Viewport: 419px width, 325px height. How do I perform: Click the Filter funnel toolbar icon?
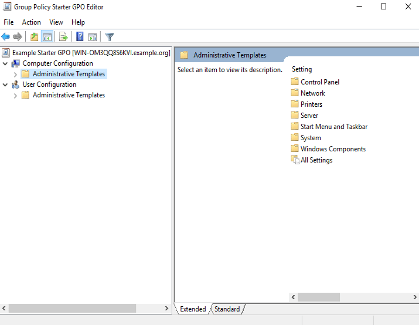(x=110, y=36)
